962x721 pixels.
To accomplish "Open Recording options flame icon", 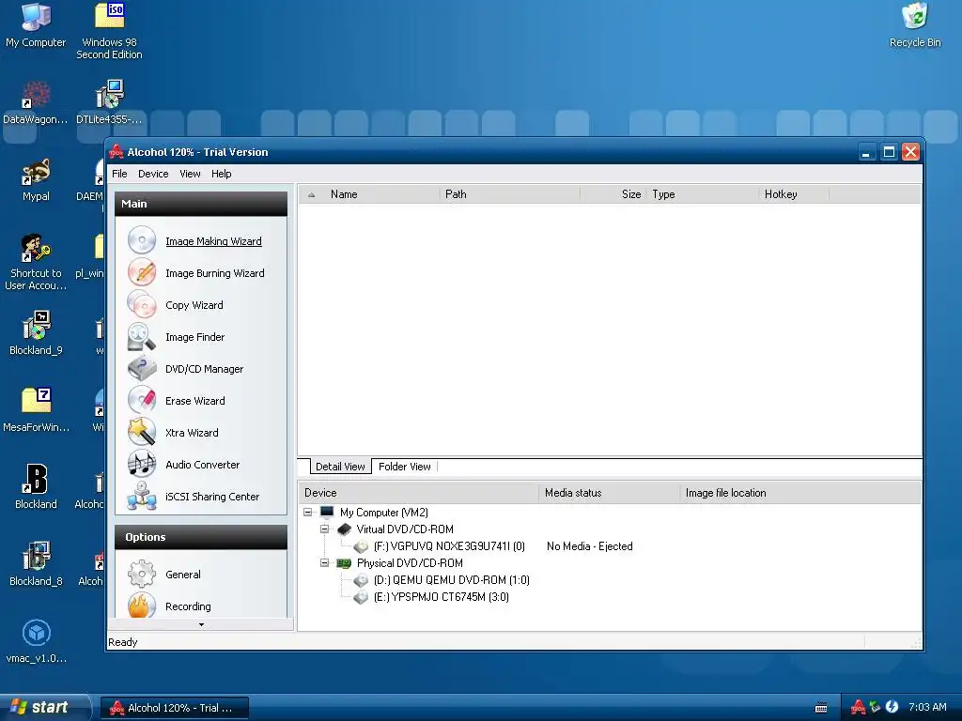I will tap(142, 606).
